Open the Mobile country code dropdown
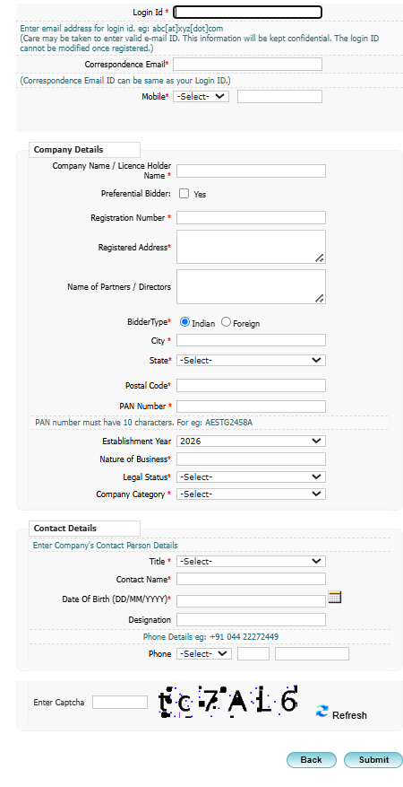 click(201, 96)
